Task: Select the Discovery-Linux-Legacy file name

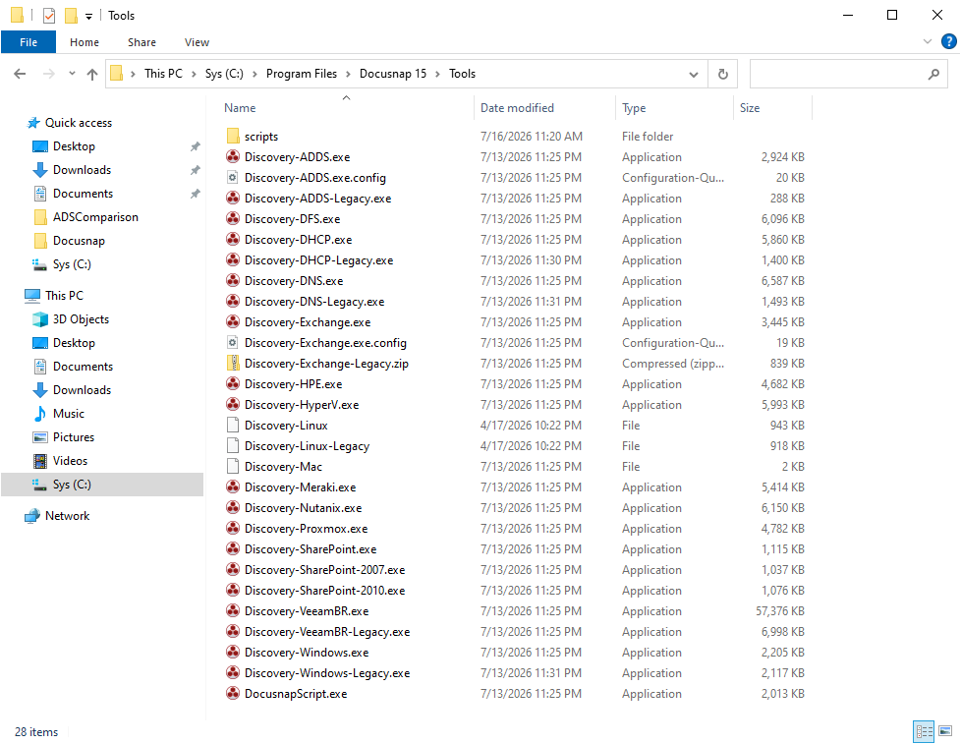Action: [307, 446]
